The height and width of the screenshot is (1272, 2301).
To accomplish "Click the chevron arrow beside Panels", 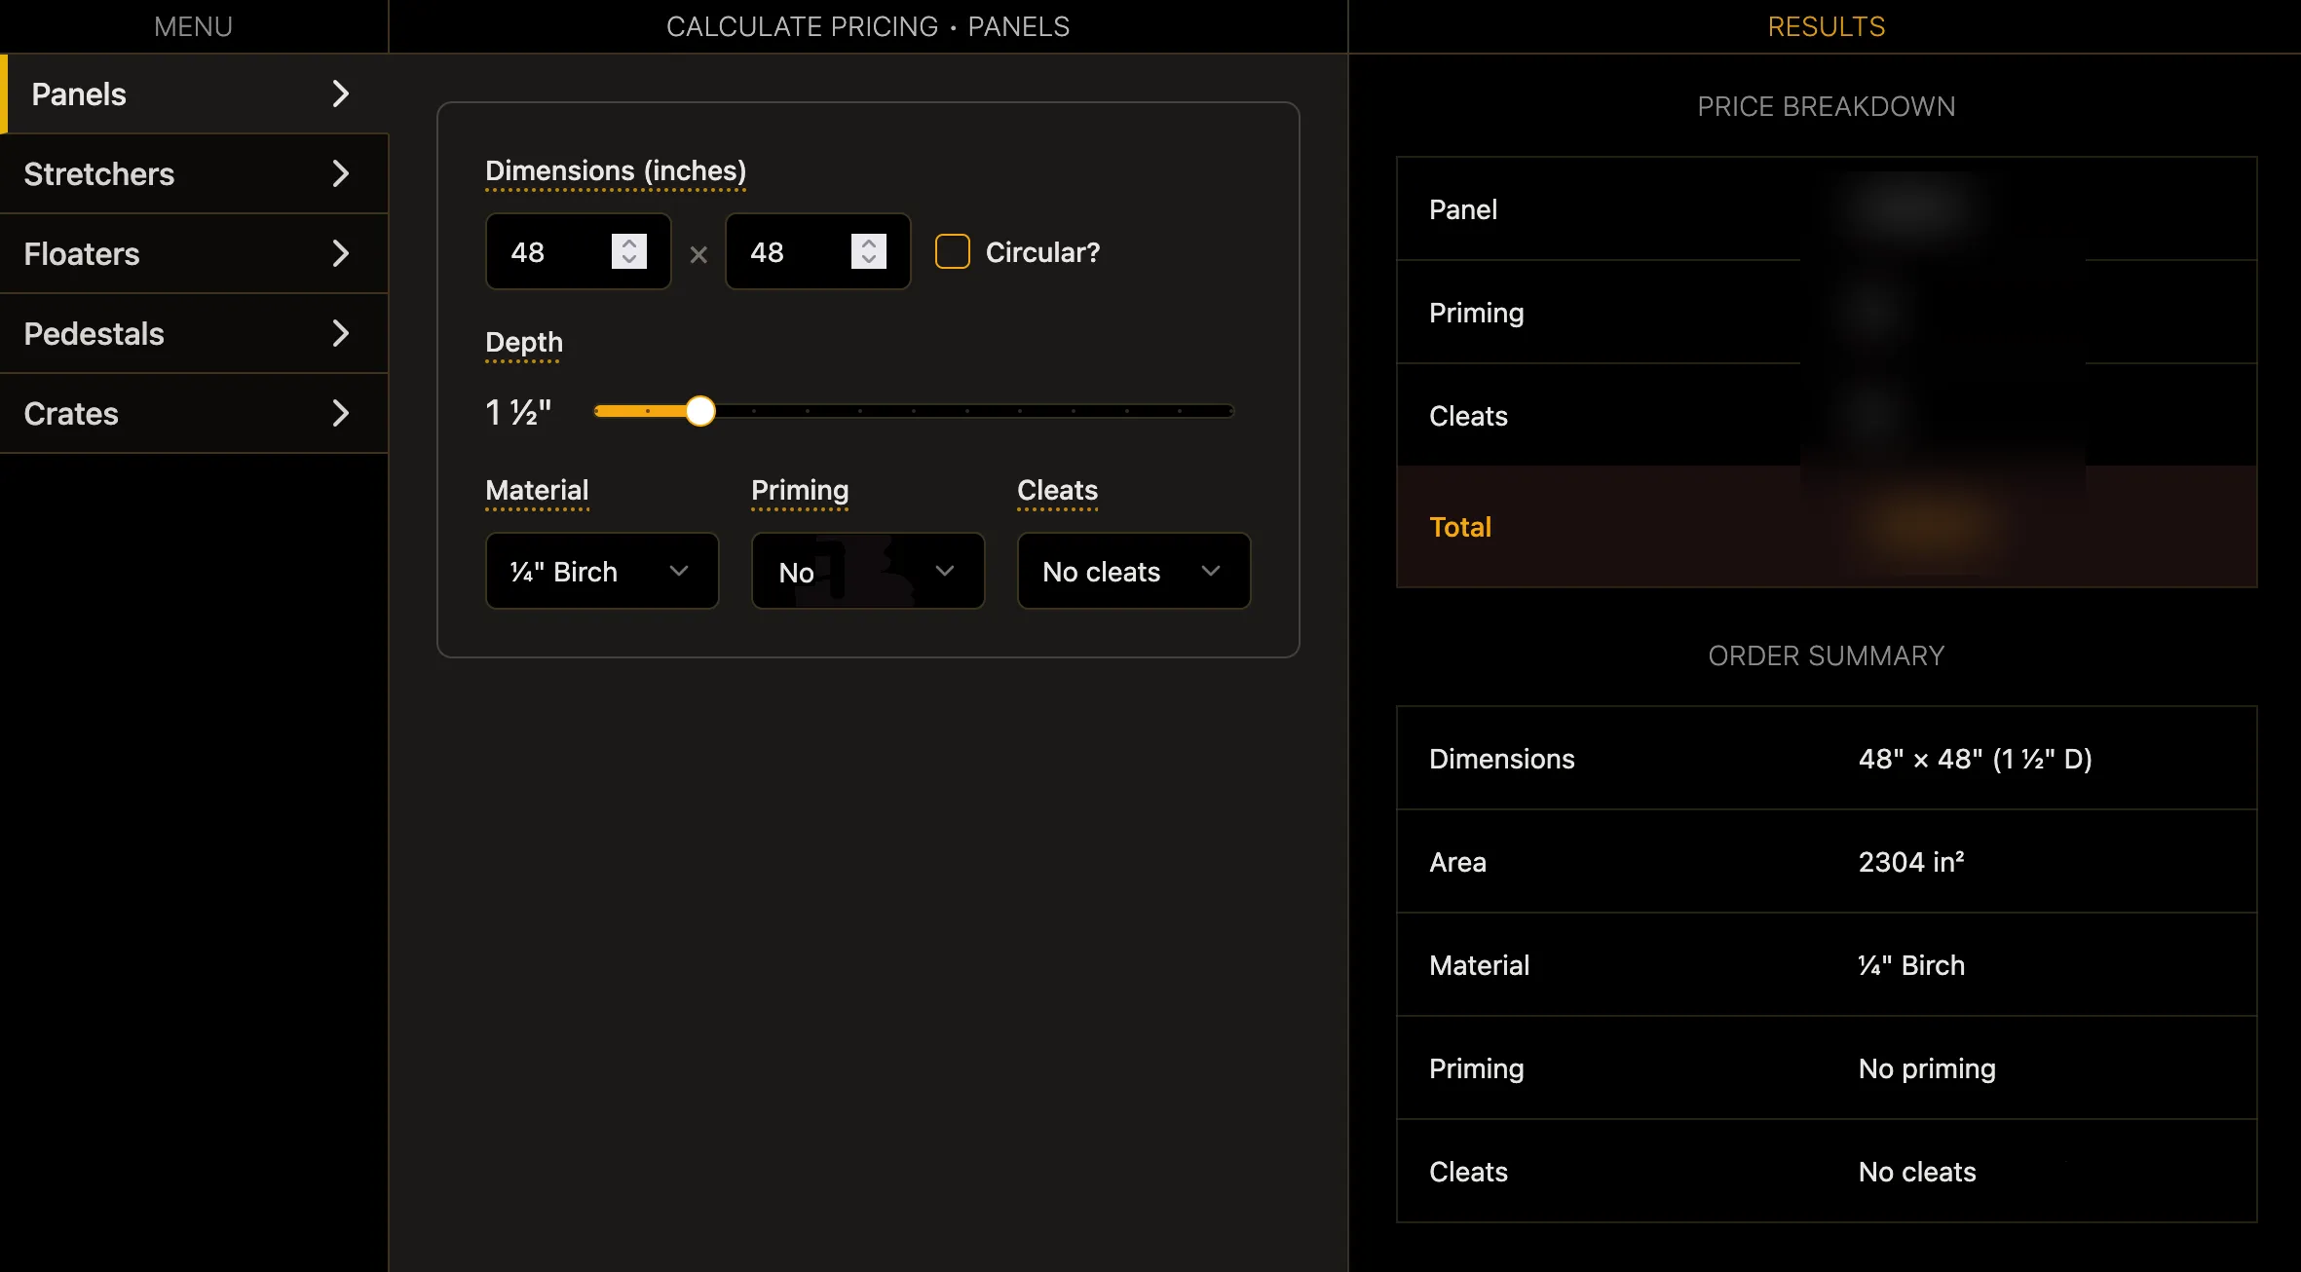I will (x=340, y=94).
